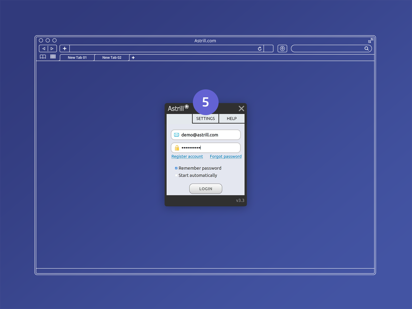The height and width of the screenshot is (309, 412).
Task: Go back with the browser back arrow
Action: [x=44, y=48]
